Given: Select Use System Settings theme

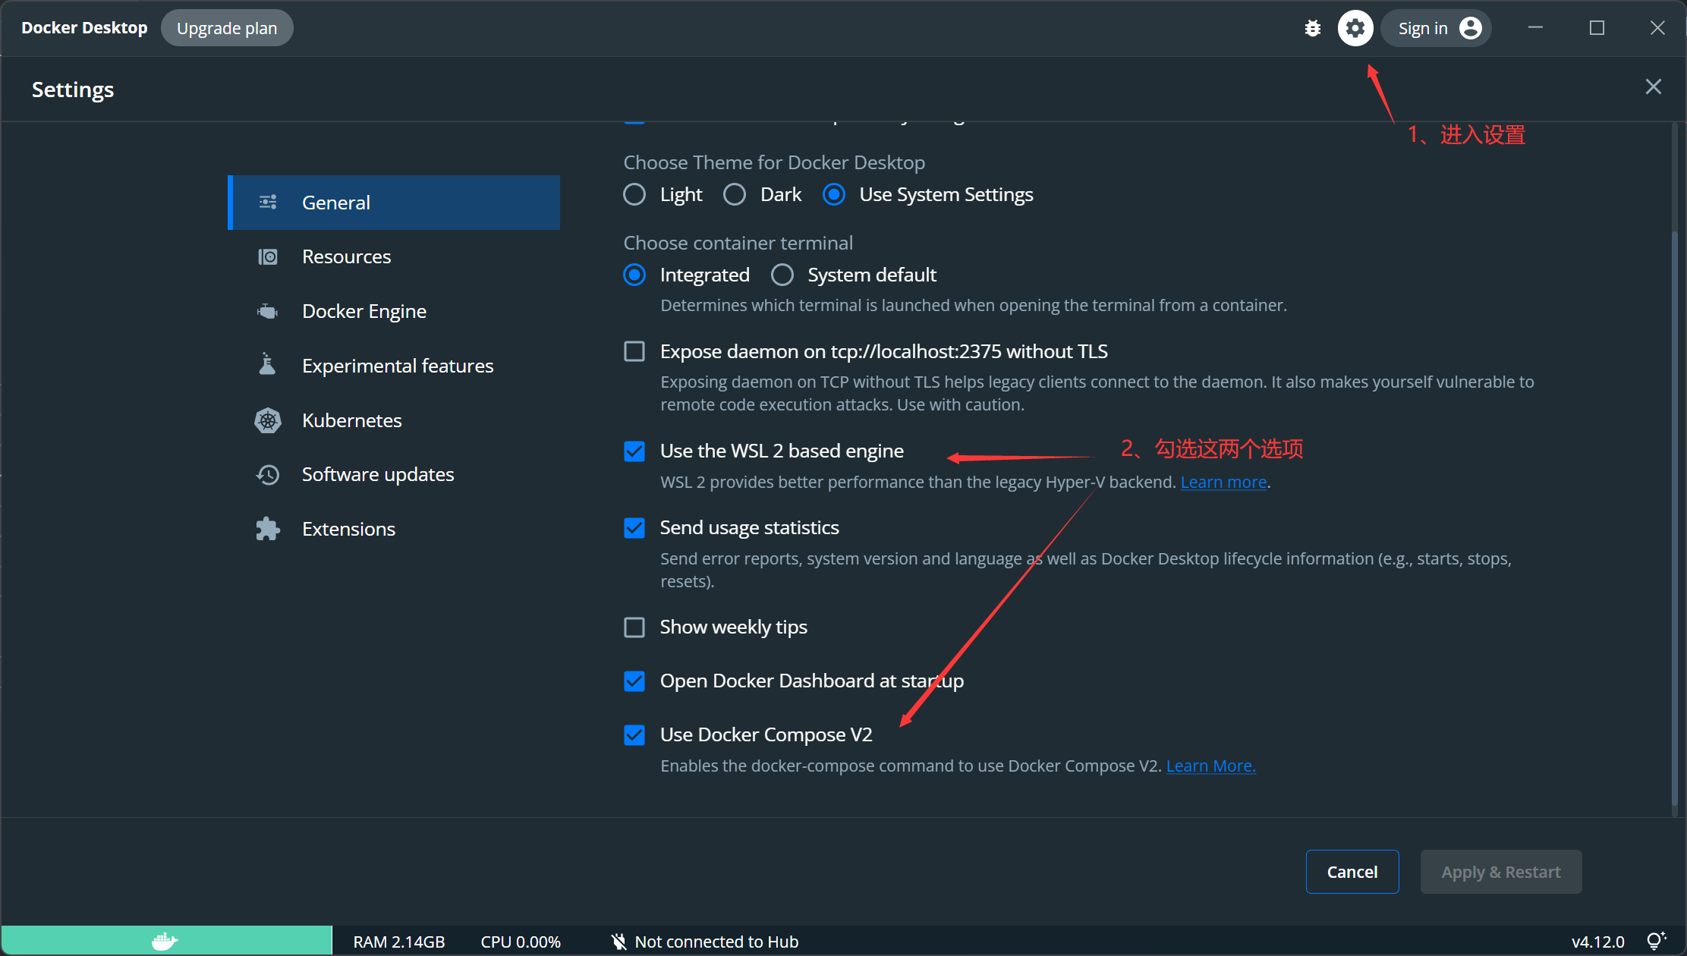Looking at the screenshot, I should (x=834, y=195).
